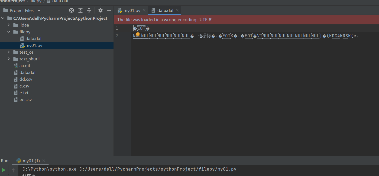Close the my01 (1) run tab

[x=44, y=161]
